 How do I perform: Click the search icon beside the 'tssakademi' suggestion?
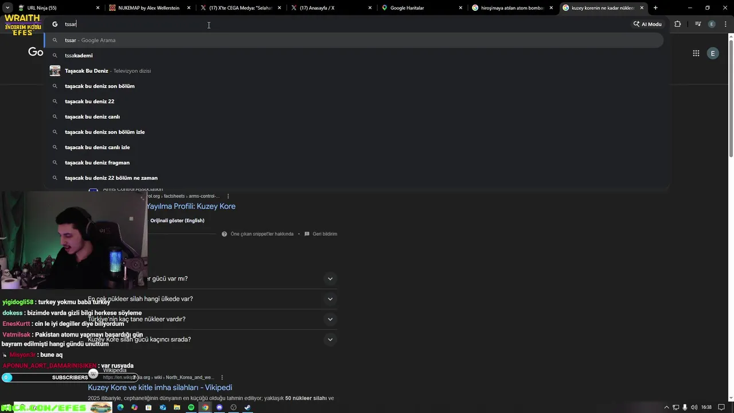coord(55,56)
